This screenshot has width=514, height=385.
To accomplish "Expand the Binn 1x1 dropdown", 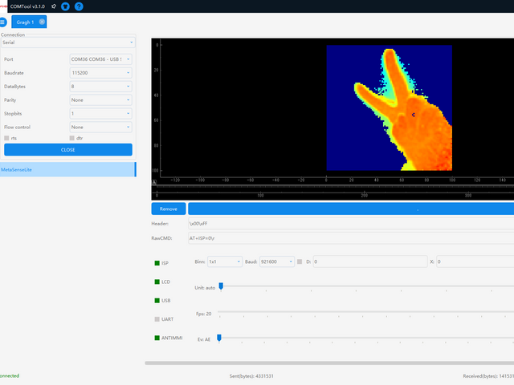I will point(224,261).
